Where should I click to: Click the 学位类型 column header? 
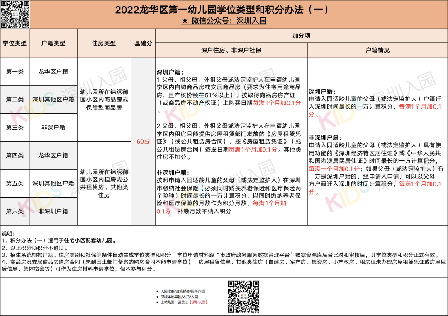[x=15, y=43]
